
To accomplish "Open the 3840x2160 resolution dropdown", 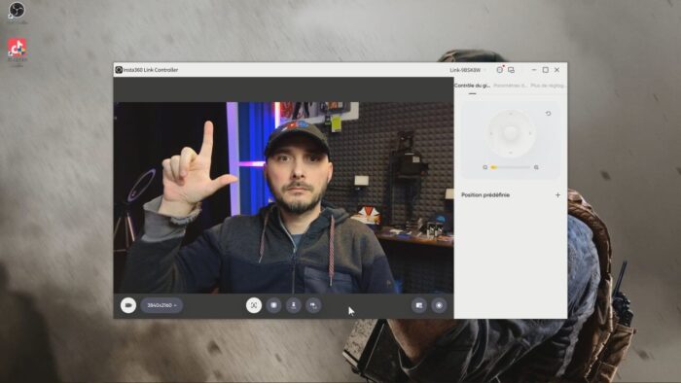I will tap(161, 305).
